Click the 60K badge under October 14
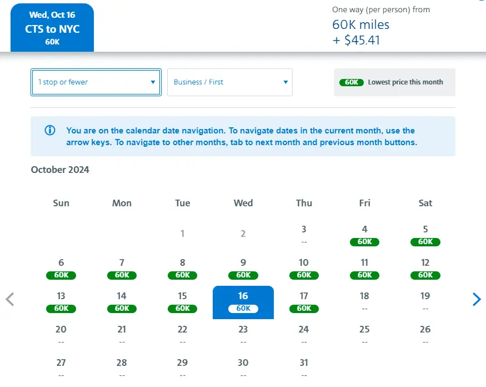This screenshot has width=486, height=387. click(122, 309)
